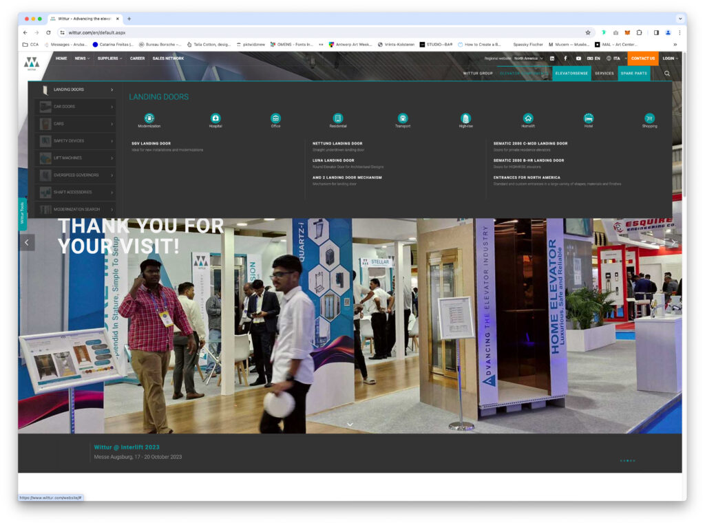Open the North America regional website dropdown
Screen dimensions: 705x525
[x=528, y=58]
